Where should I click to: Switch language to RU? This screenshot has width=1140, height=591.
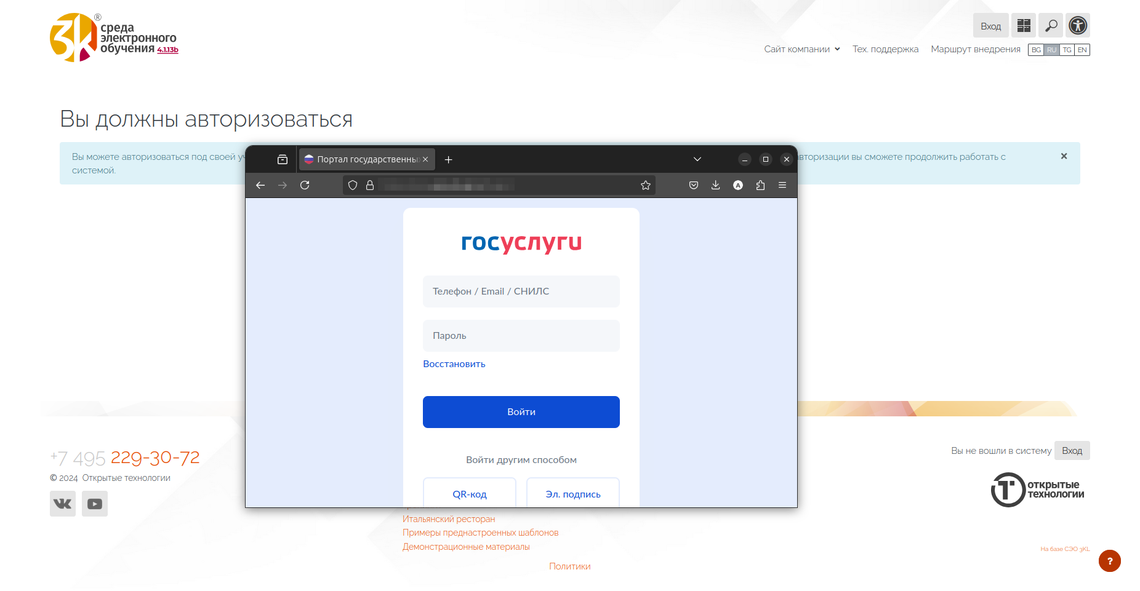tap(1051, 50)
